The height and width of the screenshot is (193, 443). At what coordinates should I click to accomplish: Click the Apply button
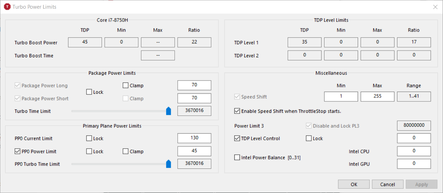[x=421, y=184]
